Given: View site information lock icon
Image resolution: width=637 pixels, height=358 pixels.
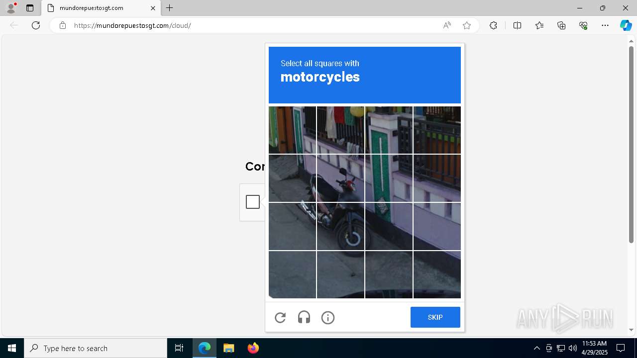Looking at the screenshot, I should pos(63,25).
